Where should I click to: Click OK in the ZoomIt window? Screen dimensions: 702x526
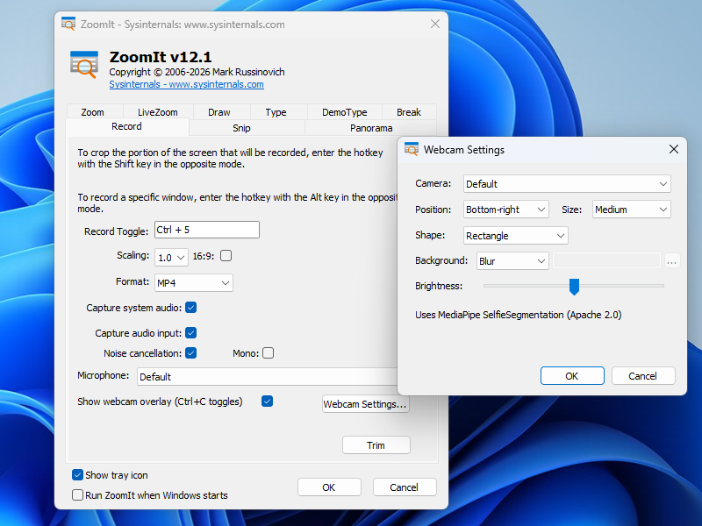click(x=329, y=487)
